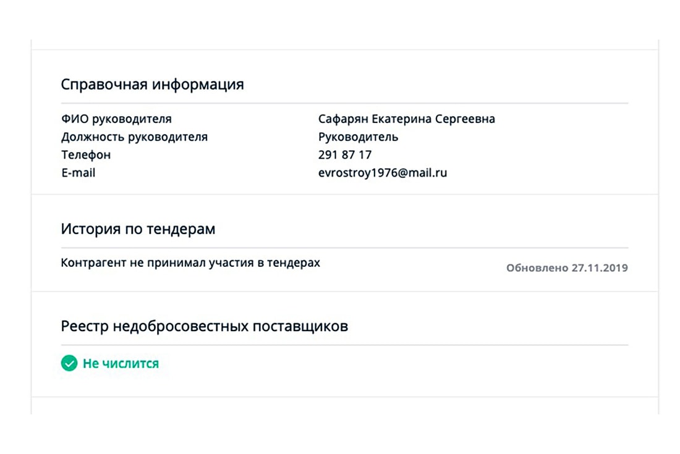Screen dimensions: 680x454
Task: Click the 'E-mail' field label
Action: (78, 173)
